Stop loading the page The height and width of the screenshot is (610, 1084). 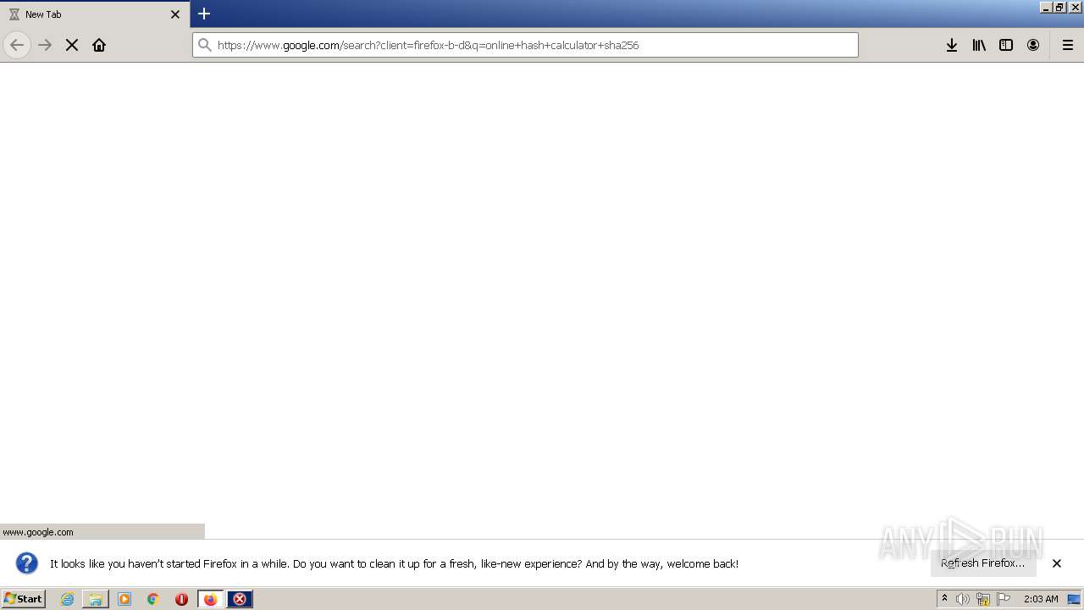(72, 45)
